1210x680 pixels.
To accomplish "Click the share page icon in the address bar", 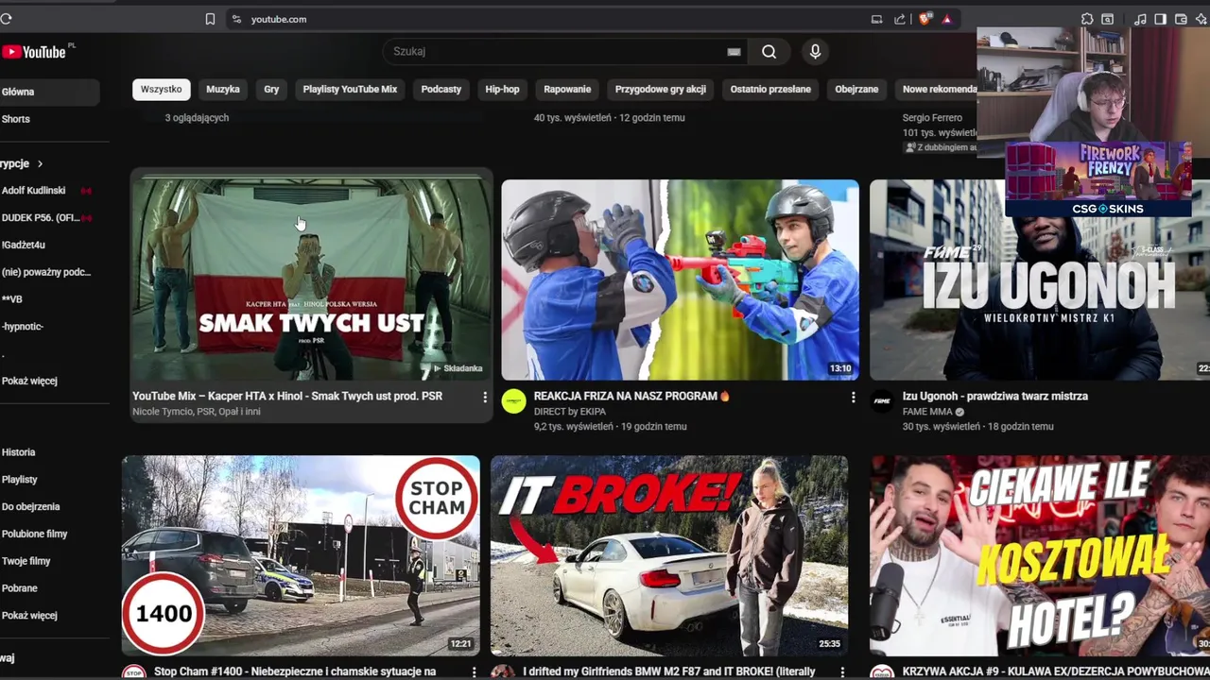I will [x=900, y=19].
